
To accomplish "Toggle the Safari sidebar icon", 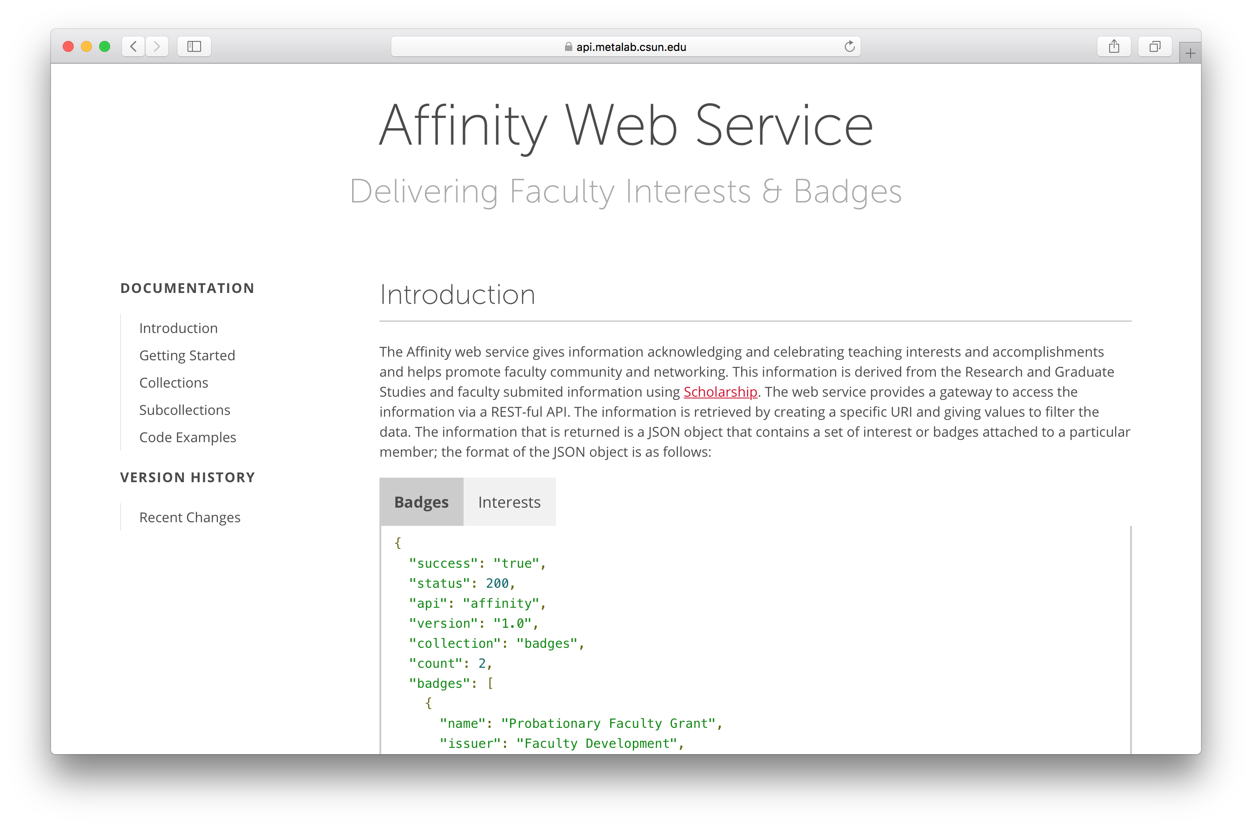I will click(x=194, y=46).
